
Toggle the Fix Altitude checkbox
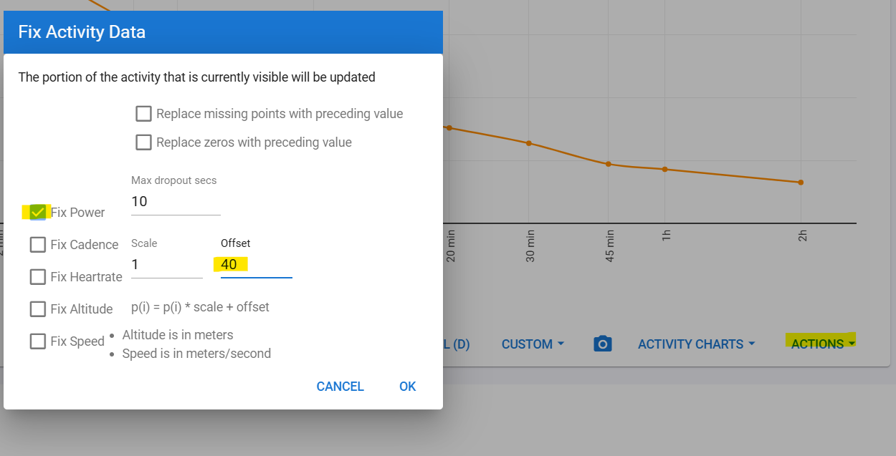pos(38,309)
